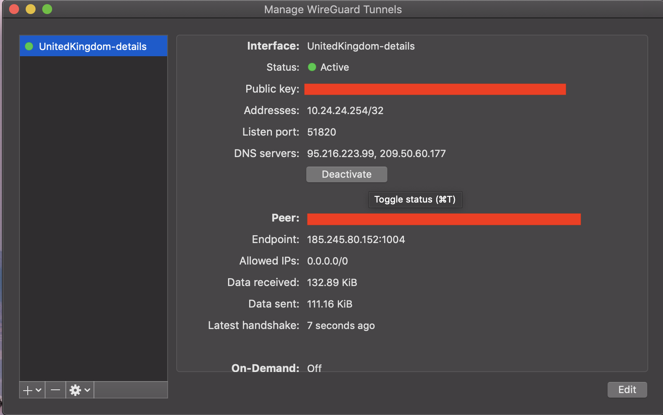The height and width of the screenshot is (415, 663).
Task: Click the On-Demand value Off
Action: pos(314,368)
